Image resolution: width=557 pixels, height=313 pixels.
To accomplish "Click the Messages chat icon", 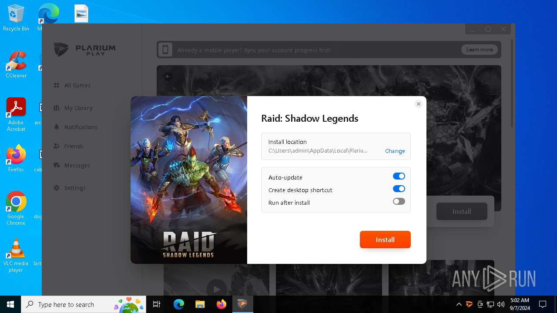I will tap(57, 165).
